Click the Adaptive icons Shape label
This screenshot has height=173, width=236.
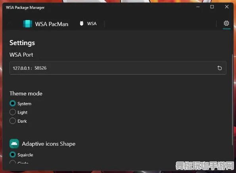pos(49,144)
